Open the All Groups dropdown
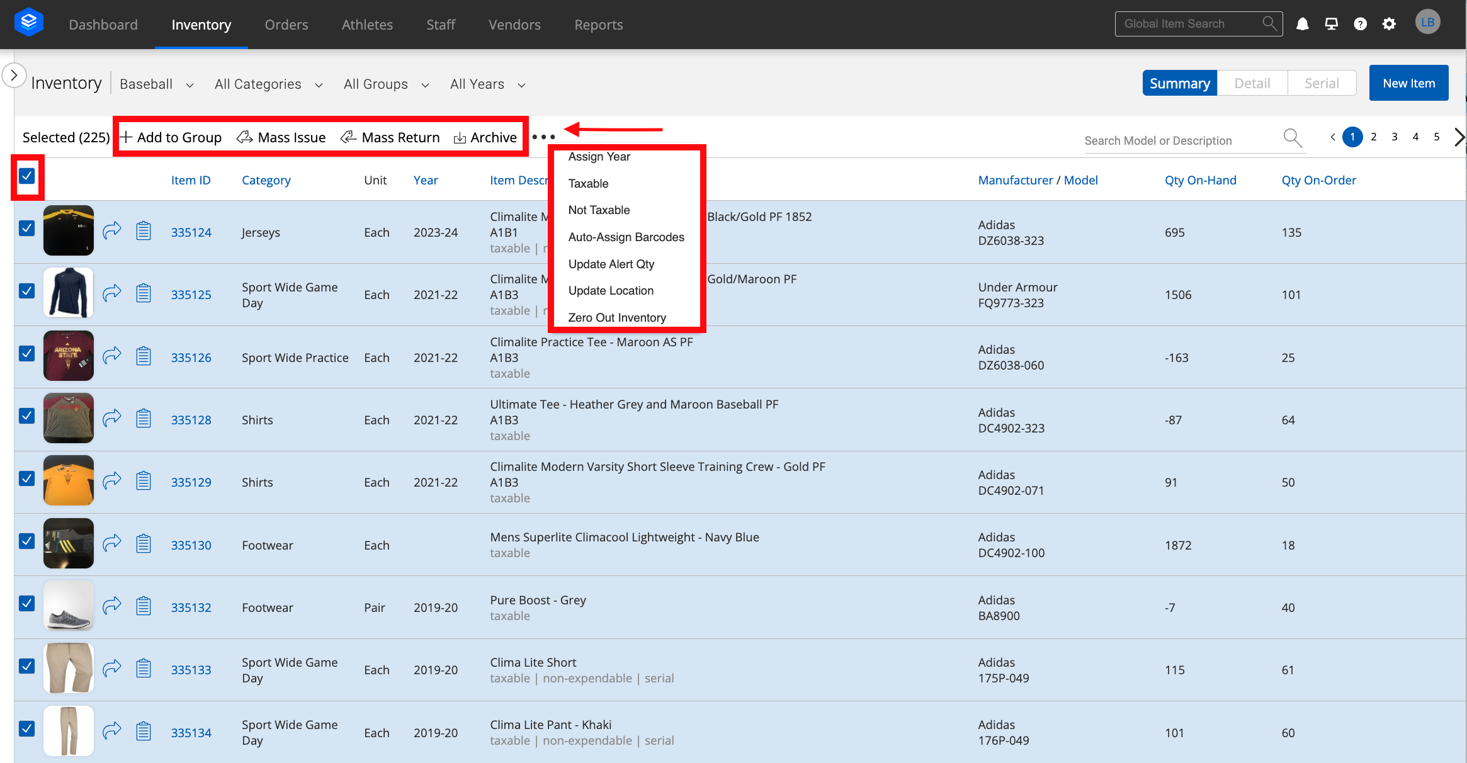 click(x=387, y=84)
